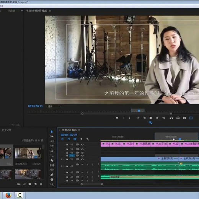Select the Track Select Forward tool
Viewport: 199px width, 199px height.
[x=52, y=136]
